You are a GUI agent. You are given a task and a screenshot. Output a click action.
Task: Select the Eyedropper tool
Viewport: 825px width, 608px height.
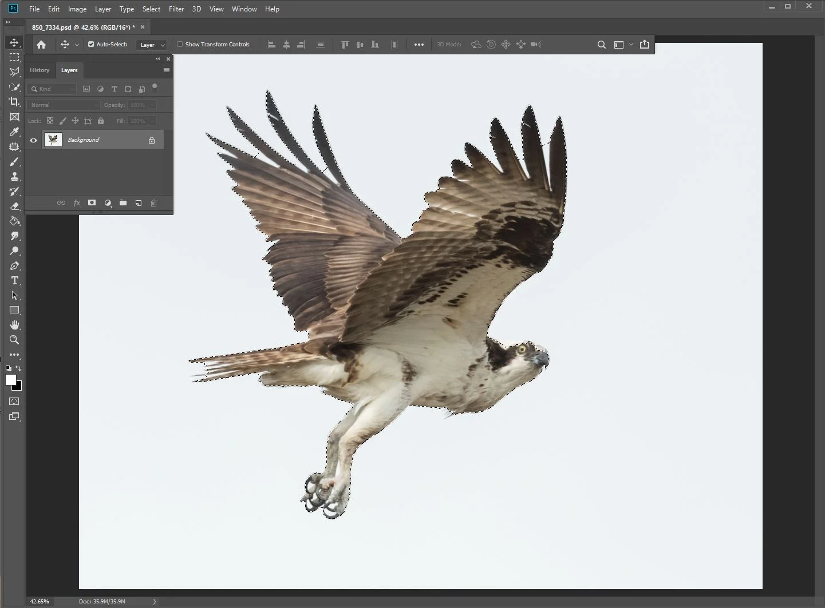click(14, 132)
